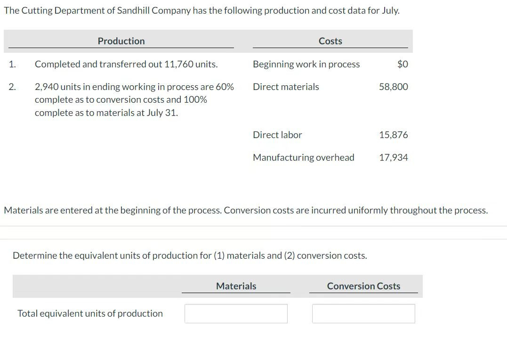Click the Cutting Department of Sandhill Company heading

tap(202, 11)
